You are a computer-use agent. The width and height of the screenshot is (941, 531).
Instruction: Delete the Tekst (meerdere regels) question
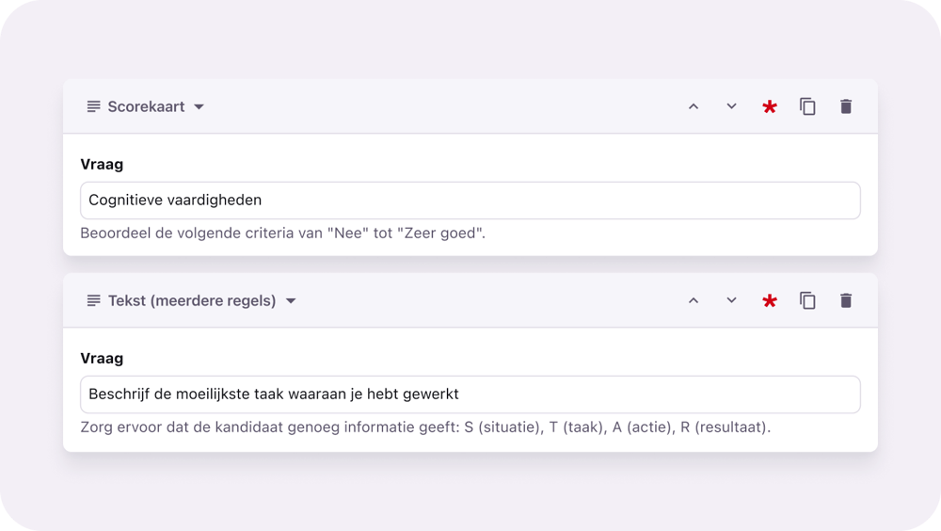(x=846, y=300)
